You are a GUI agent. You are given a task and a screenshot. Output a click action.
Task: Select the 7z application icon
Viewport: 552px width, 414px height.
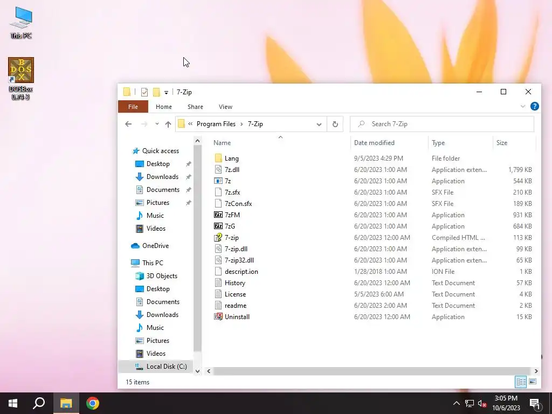pyautogui.click(x=218, y=181)
